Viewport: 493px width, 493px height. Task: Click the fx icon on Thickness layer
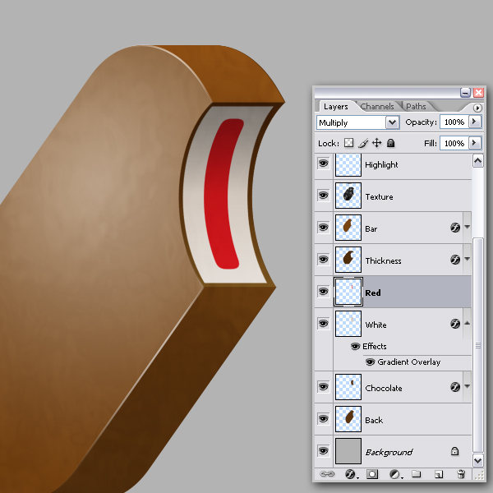pyautogui.click(x=455, y=260)
